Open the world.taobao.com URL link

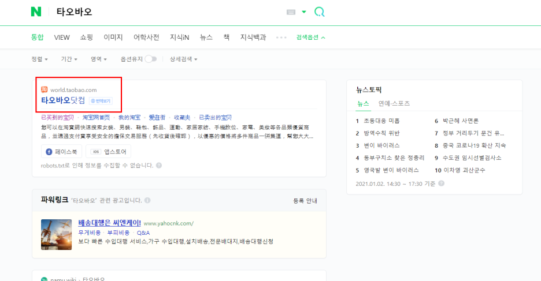click(73, 90)
